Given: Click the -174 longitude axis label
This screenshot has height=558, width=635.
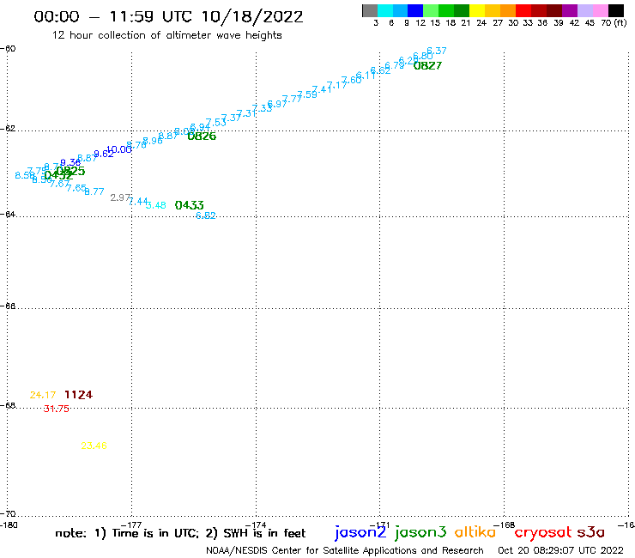Looking at the screenshot, I should (256, 525).
